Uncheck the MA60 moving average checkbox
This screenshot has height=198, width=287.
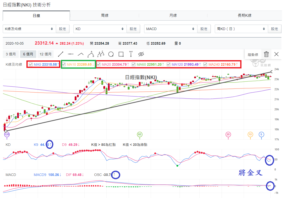click(x=134, y=64)
